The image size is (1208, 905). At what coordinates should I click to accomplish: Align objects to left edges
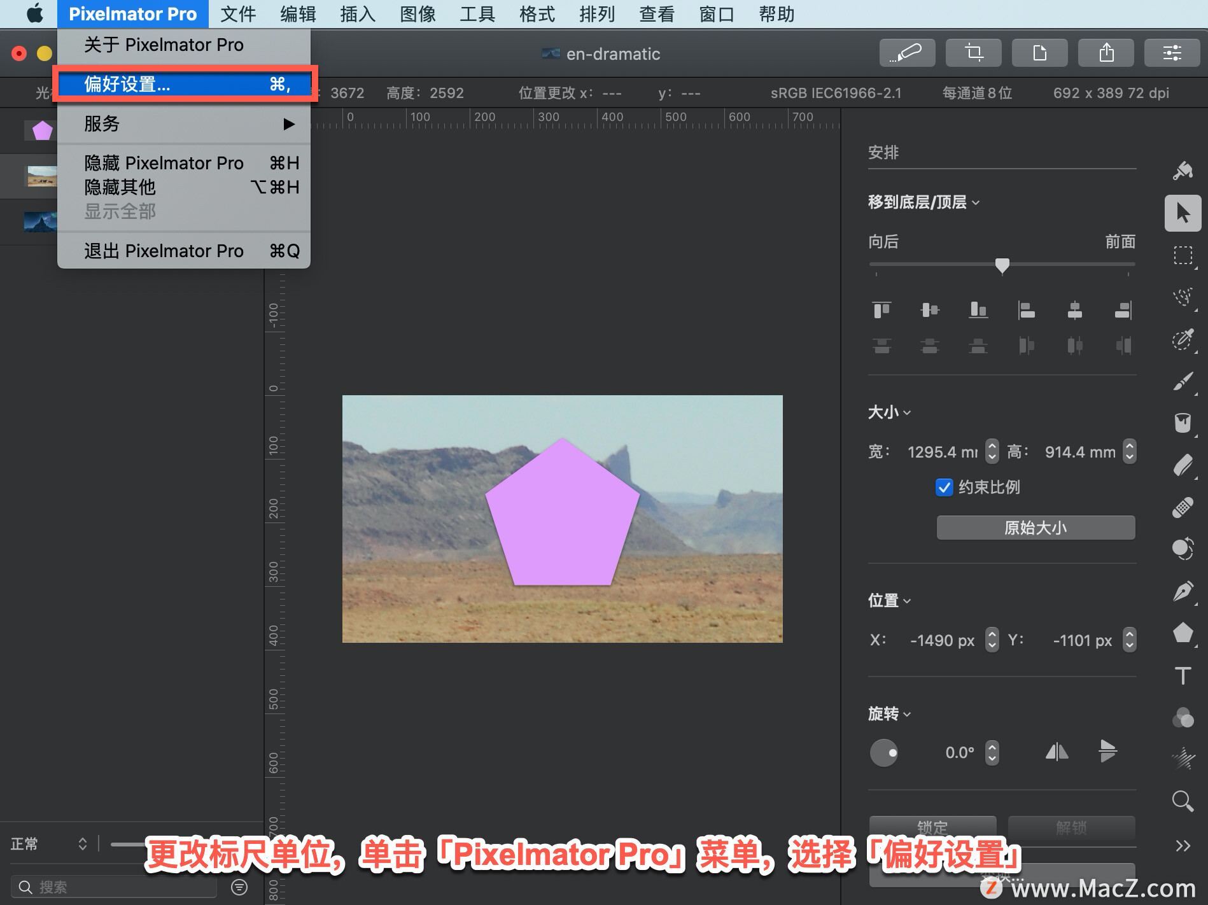(x=1026, y=310)
